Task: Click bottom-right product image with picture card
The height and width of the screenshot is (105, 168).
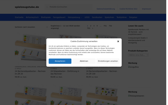Action: [102, 95]
